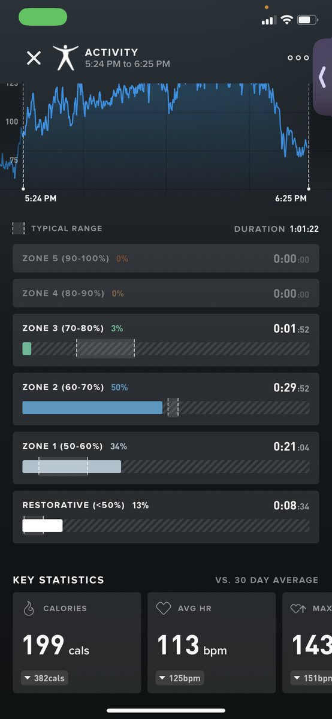Tap the typical range legend icon

coord(19,228)
